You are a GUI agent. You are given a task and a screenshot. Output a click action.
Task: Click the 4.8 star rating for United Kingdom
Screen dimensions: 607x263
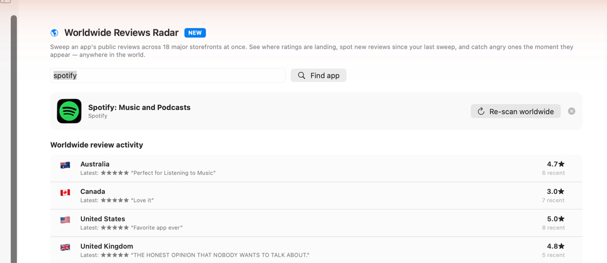556,246
